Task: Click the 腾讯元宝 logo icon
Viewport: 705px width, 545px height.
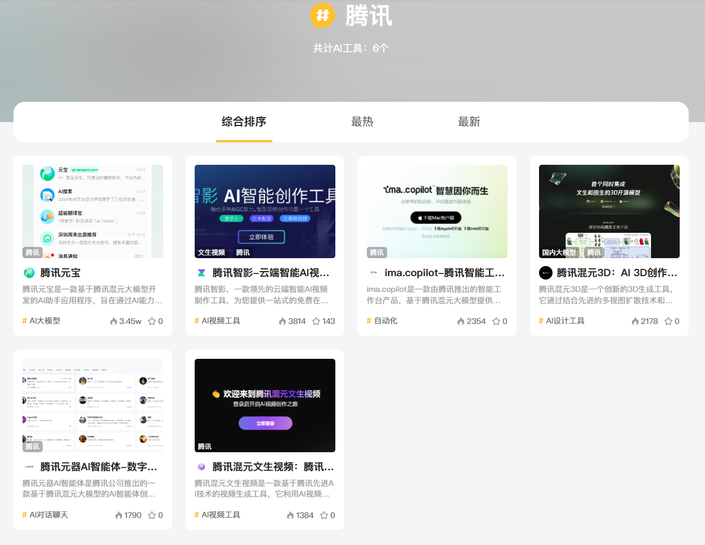Action: point(29,273)
